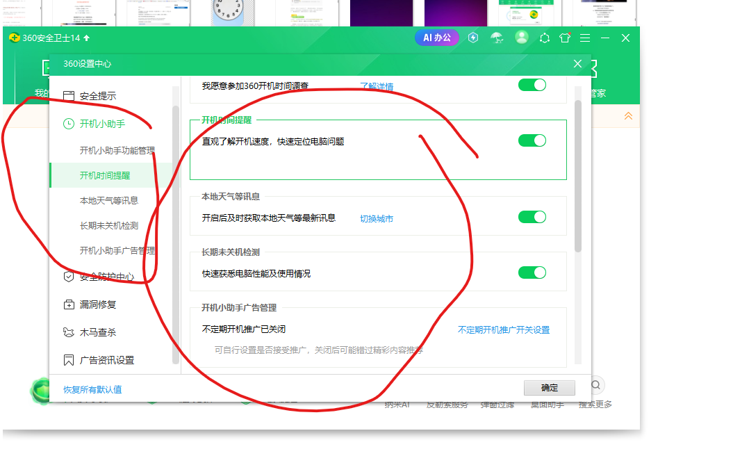Viewport: 749px width, 456px height.
Task: Open the skin (shirt) icon
Action: [565, 38]
